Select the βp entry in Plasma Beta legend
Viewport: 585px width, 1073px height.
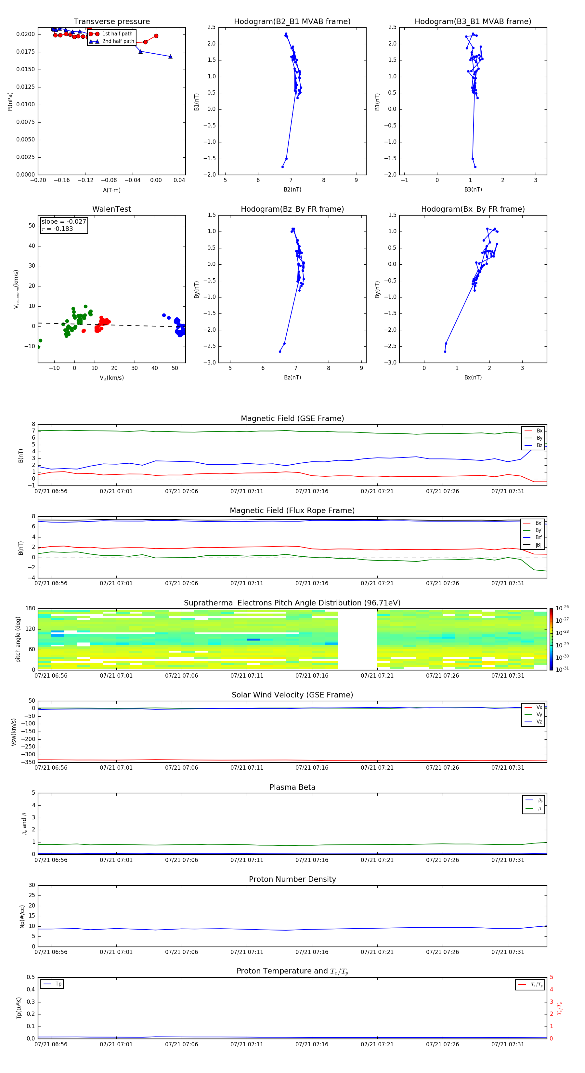click(x=534, y=800)
